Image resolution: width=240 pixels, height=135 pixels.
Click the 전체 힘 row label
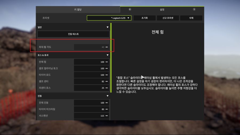pos(42,62)
